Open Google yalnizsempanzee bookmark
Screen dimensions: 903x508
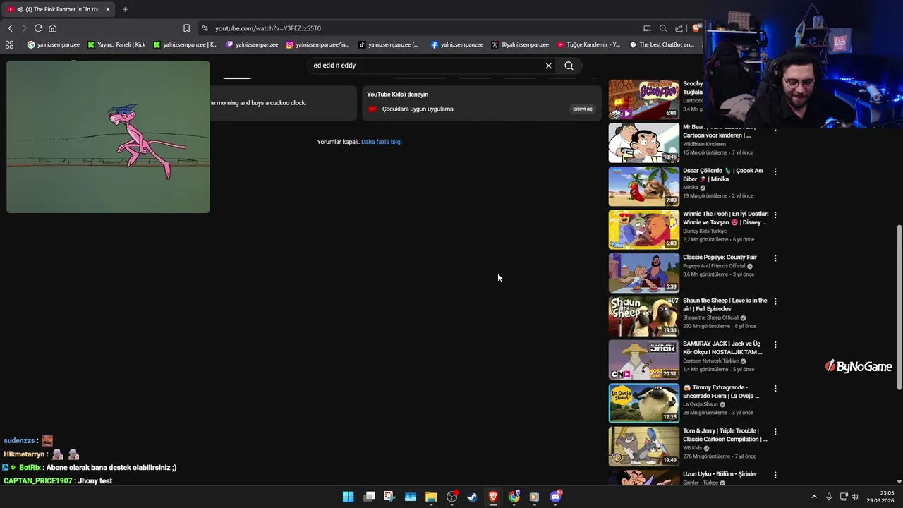pos(54,44)
